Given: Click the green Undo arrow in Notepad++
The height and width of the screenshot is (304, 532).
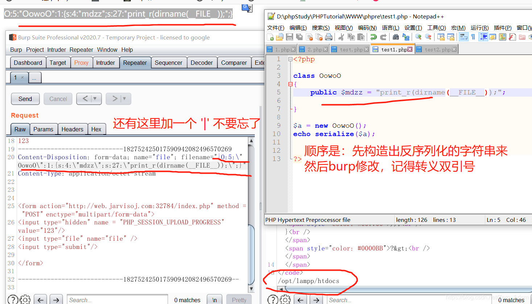Looking at the screenshot, I should 373,37.
